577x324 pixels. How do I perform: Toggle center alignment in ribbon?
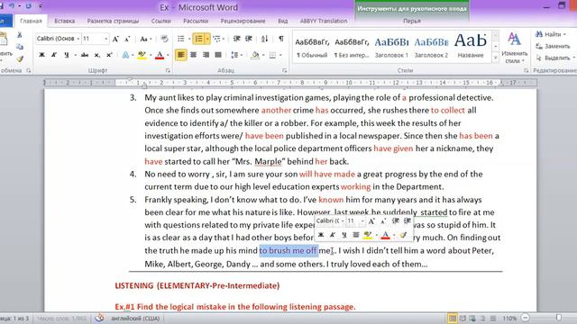pyautogui.click(x=194, y=55)
